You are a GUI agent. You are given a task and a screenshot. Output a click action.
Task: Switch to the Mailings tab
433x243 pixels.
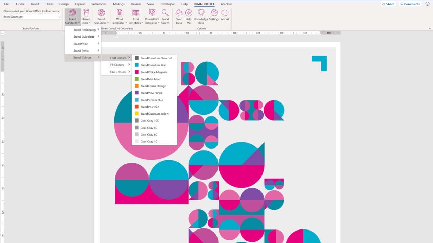tap(119, 4)
